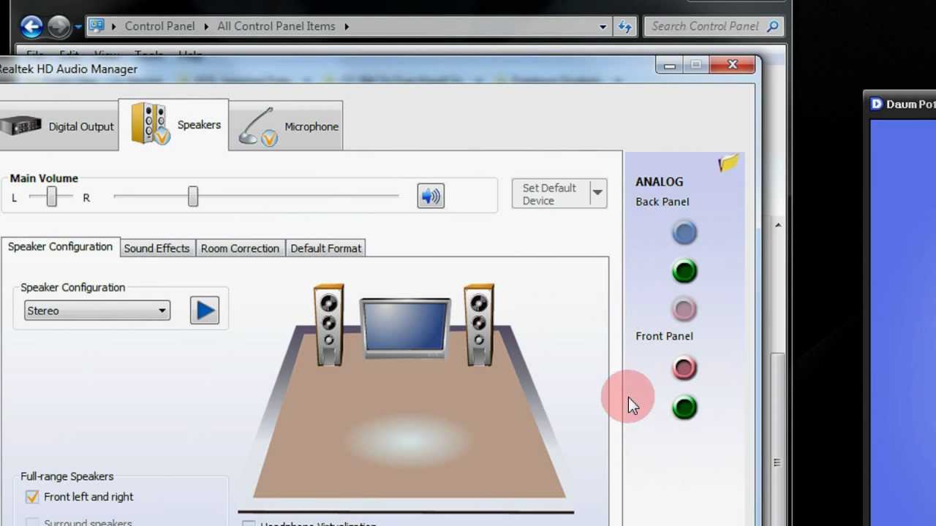936x526 pixels.
Task: Mute speakers with the blue volume icon
Action: (x=431, y=196)
